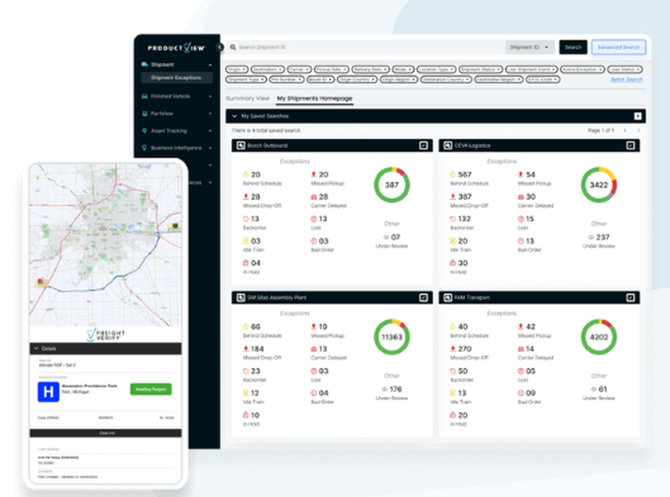Expand the PartView sidebar menu

click(210, 114)
